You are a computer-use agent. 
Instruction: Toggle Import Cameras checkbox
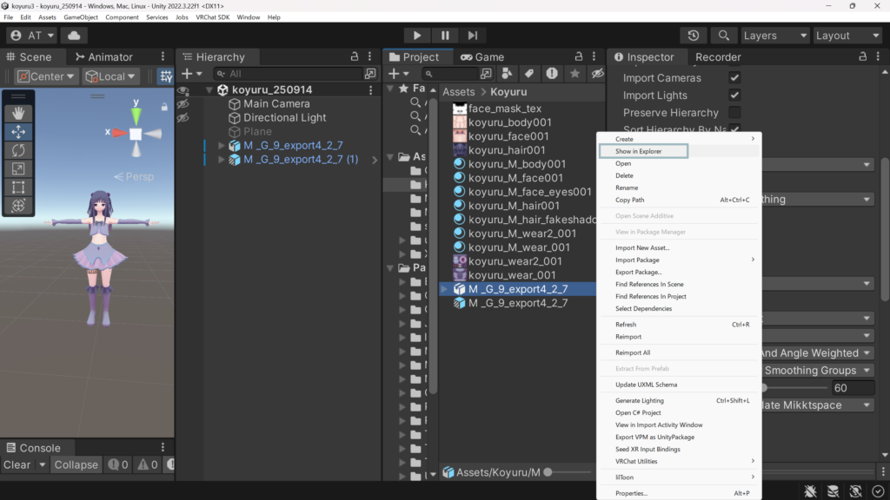point(734,77)
